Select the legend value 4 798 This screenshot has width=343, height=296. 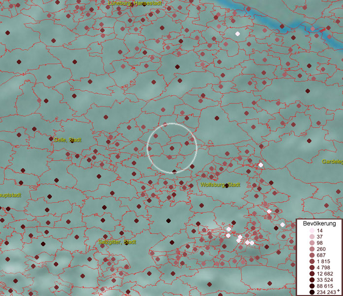tap(323, 267)
